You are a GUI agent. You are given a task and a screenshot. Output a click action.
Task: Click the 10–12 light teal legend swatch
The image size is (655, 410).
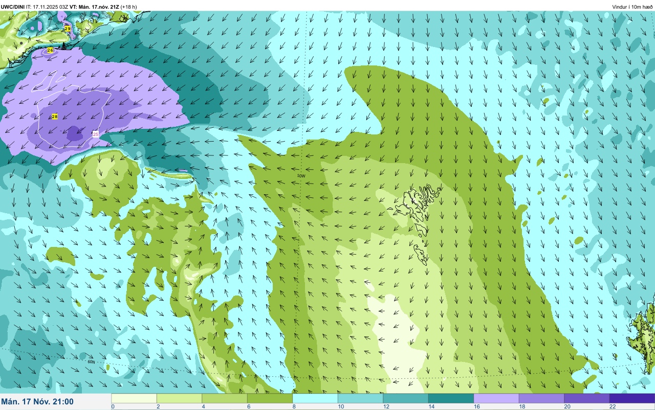(x=360, y=398)
